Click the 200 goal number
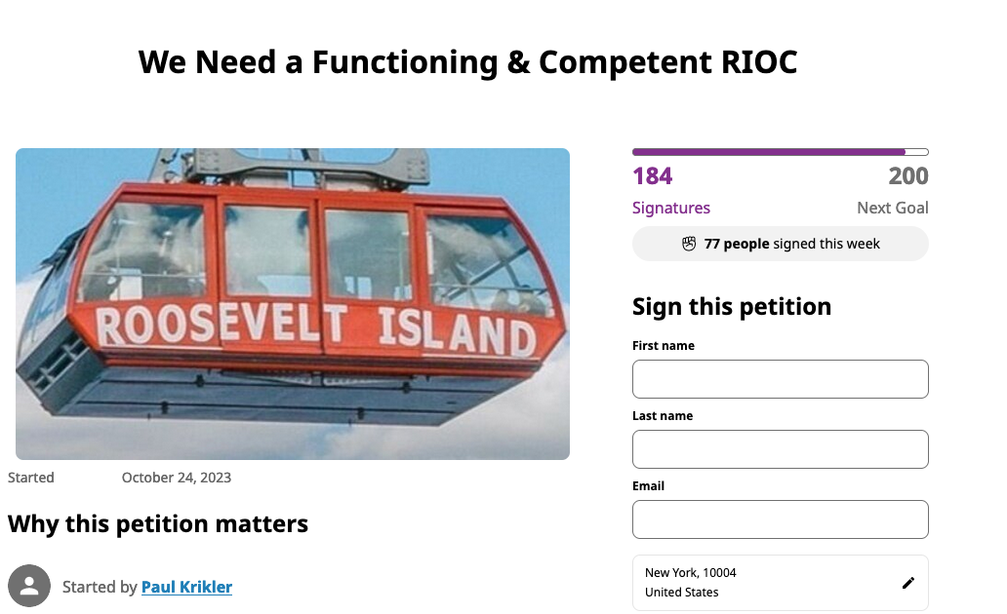This screenshot has width=1007, height=614. (907, 176)
